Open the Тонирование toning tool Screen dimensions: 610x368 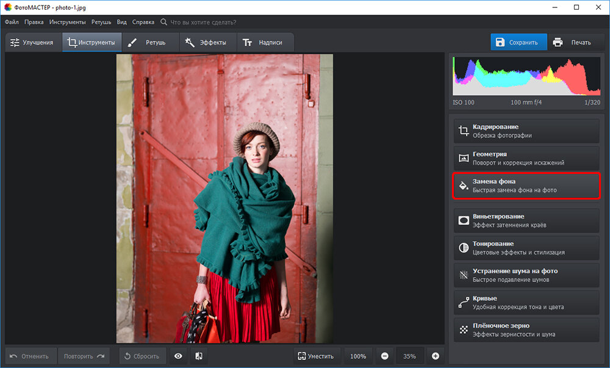click(x=526, y=248)
